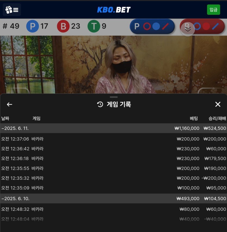
Task: Tap the red B banker count circle
Action: [63, 26]
